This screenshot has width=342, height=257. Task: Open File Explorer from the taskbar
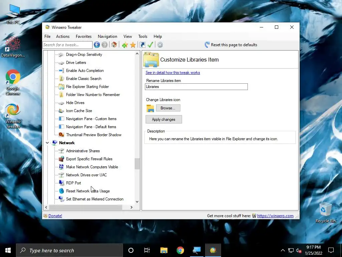[164, 250]
